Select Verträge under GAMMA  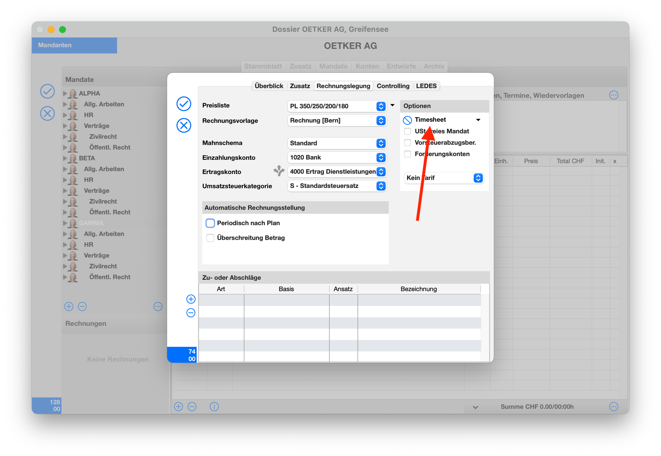point(97,255)
